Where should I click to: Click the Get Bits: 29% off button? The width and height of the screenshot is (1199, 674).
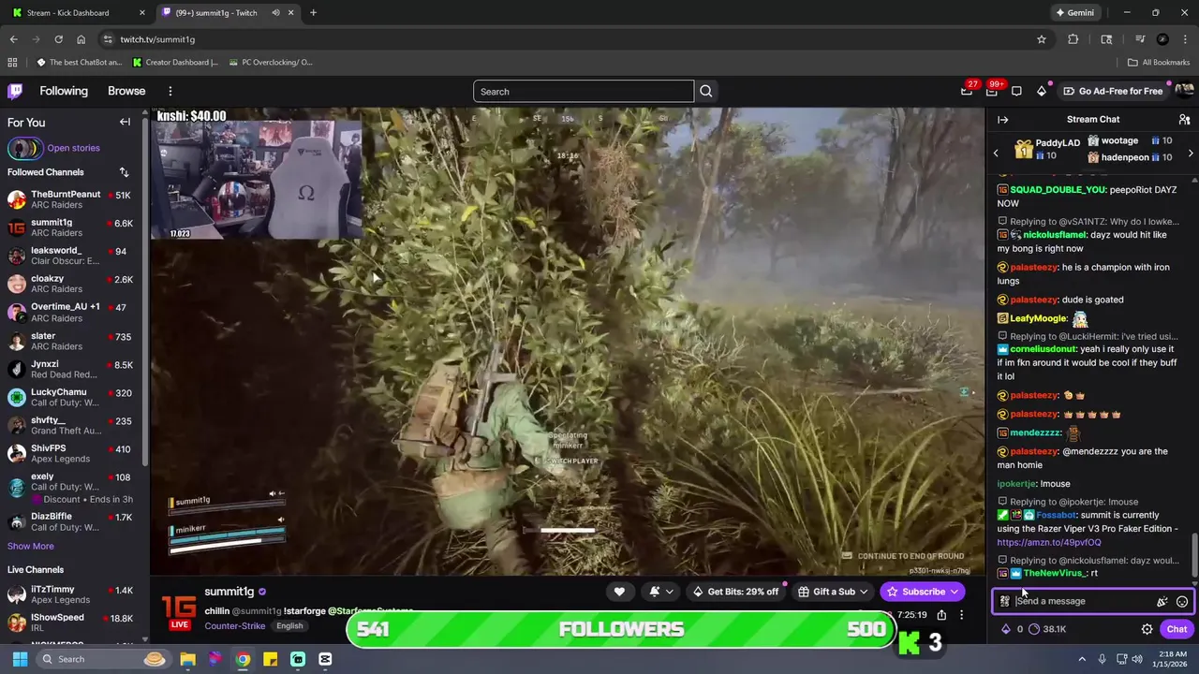[x=735, y=592]
